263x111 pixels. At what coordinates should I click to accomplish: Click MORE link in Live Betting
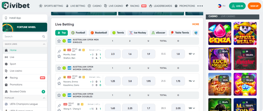click(196, 24)
